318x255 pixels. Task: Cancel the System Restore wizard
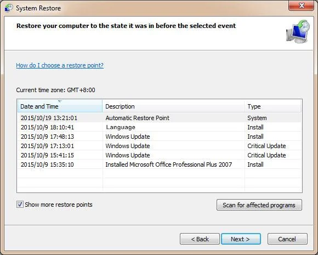287,239
